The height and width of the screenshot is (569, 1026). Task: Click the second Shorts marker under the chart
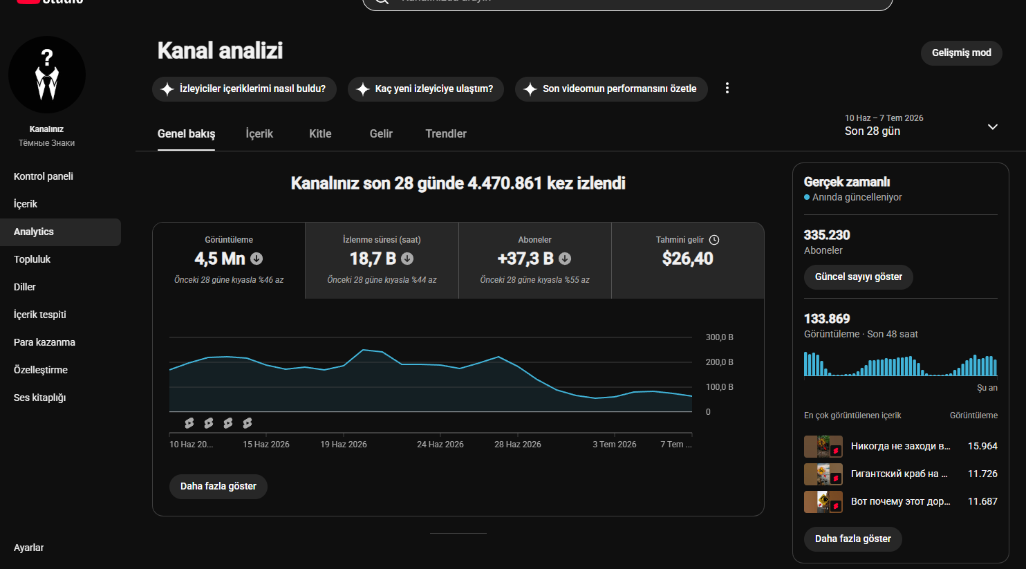coord(209,422)
